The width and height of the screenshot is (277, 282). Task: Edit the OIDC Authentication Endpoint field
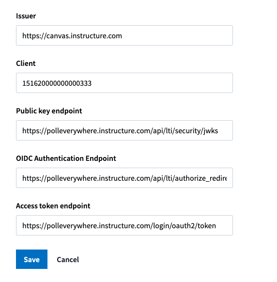[124, 178]
